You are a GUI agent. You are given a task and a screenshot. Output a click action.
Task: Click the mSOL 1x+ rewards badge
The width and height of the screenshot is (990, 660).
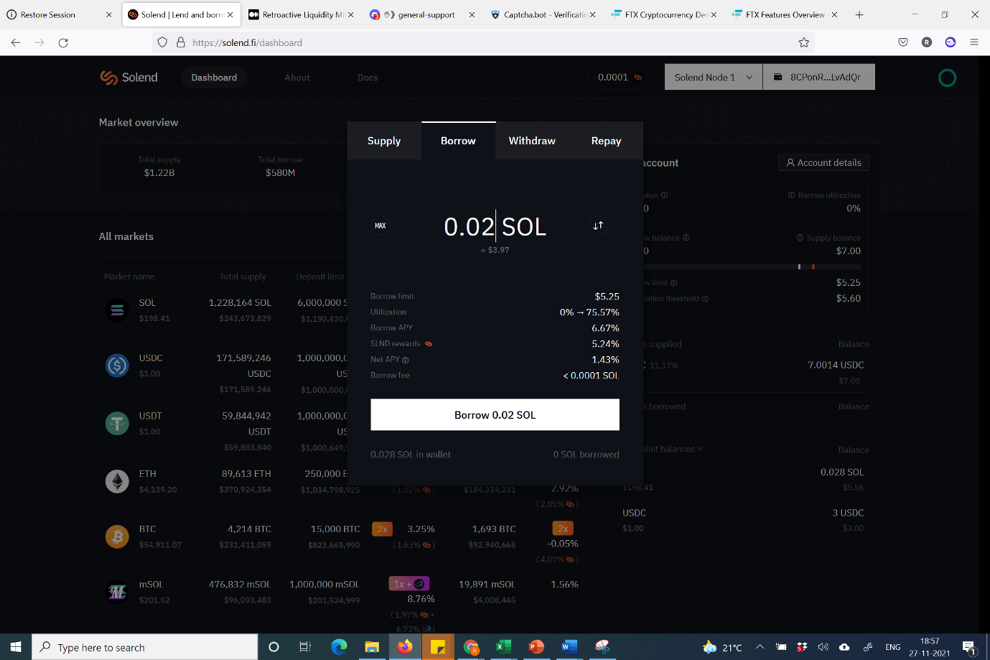(409, 584)
